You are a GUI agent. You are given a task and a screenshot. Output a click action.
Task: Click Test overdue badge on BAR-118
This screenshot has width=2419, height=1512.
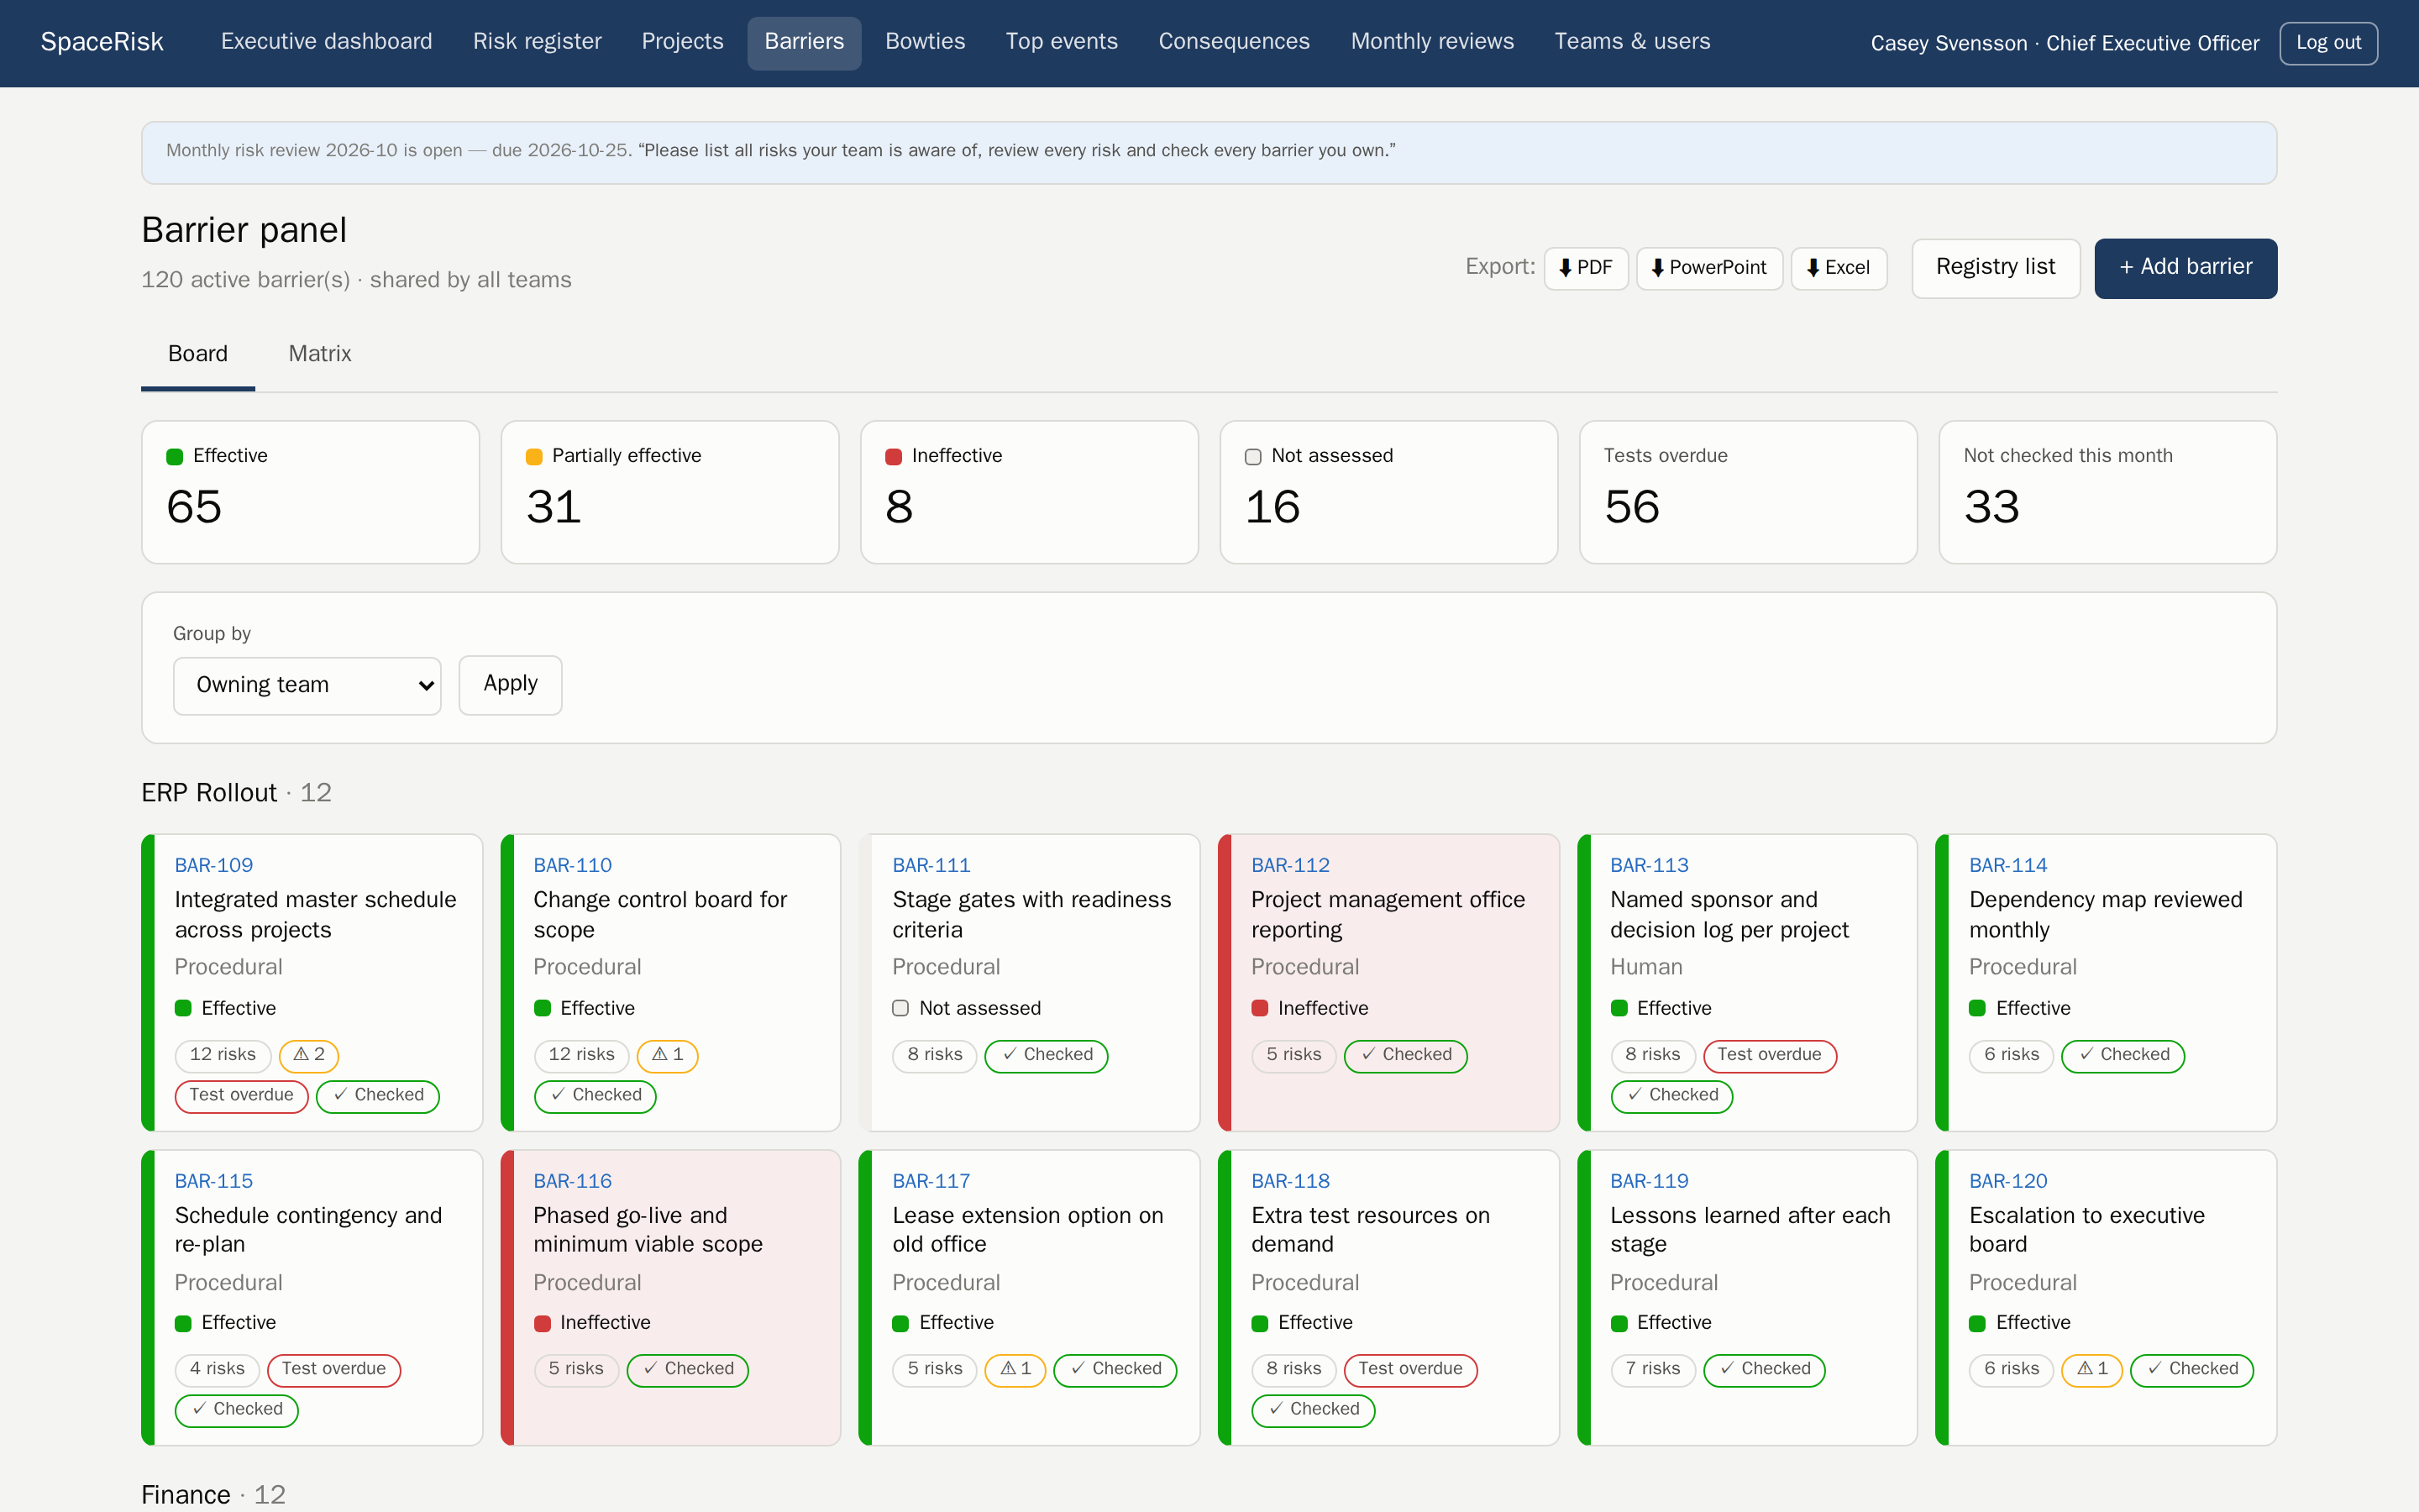click(1410, 1369)
